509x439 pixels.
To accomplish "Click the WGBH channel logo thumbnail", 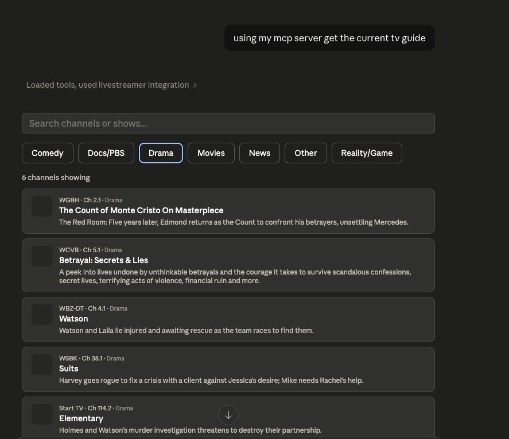I will click(x=42, y=206).
